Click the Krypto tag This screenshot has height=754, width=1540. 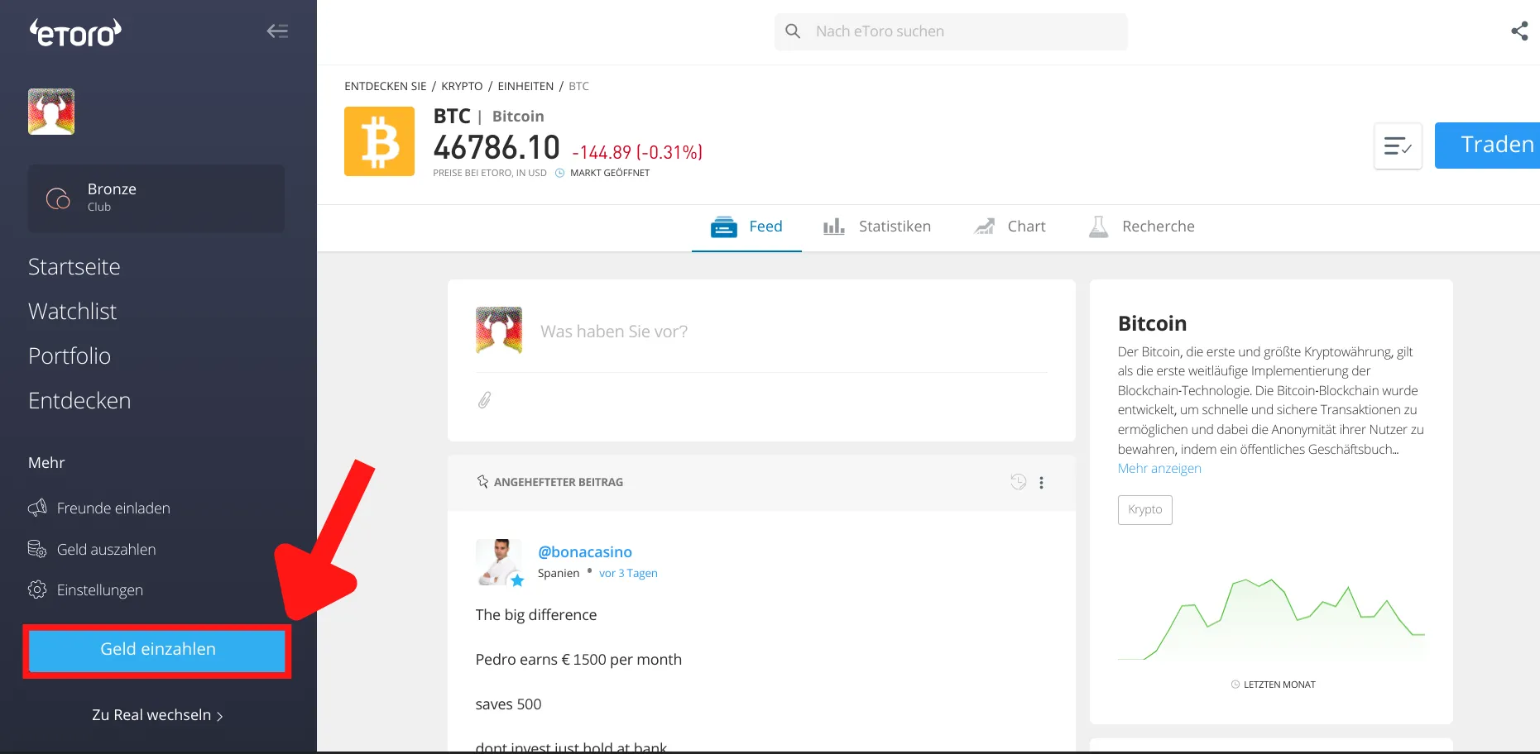point(1145,509)
